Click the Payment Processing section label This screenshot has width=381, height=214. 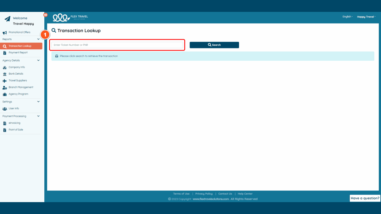14,116
